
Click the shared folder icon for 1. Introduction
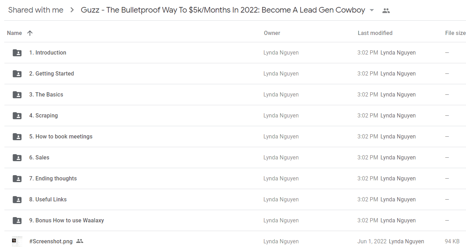pyautogui.click(x=17, y=53)
